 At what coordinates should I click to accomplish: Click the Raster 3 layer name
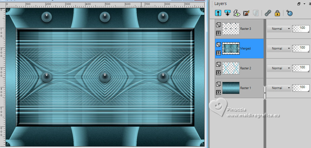click(246, 29)
